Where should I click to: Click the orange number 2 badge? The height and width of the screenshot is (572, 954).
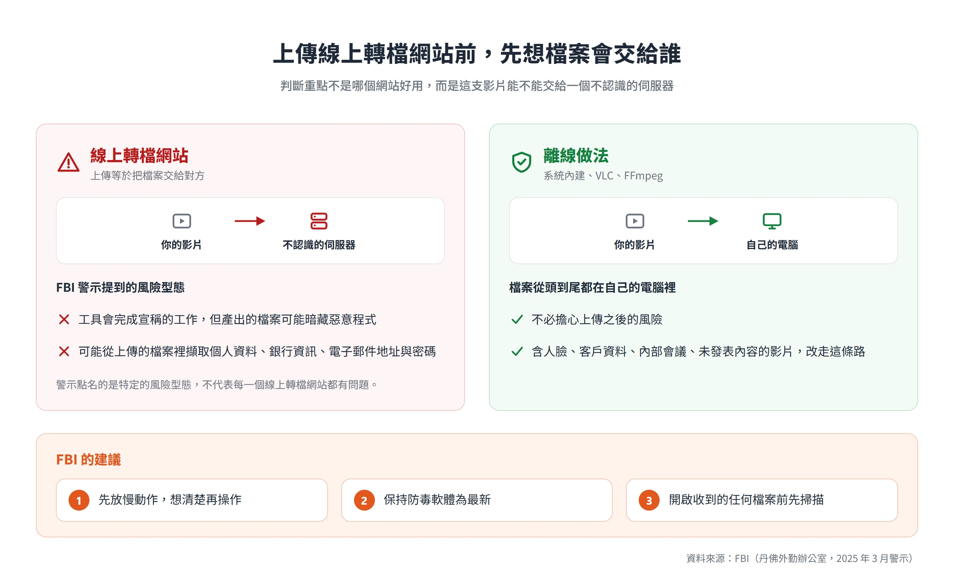pyautogui.click(x=364, y=500)
